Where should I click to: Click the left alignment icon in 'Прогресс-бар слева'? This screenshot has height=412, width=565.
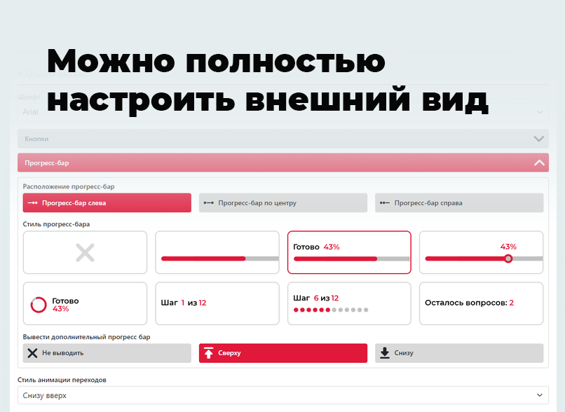click(x=32, y=203)
